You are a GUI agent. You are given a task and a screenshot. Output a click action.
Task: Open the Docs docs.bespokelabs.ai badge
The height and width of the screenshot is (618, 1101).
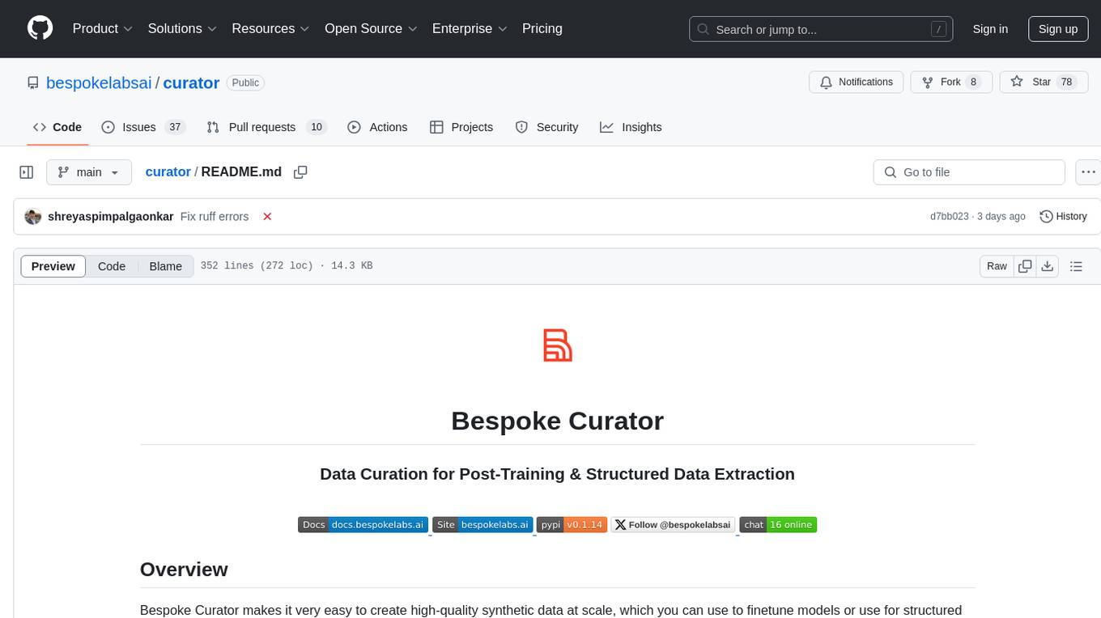[363, 525]
